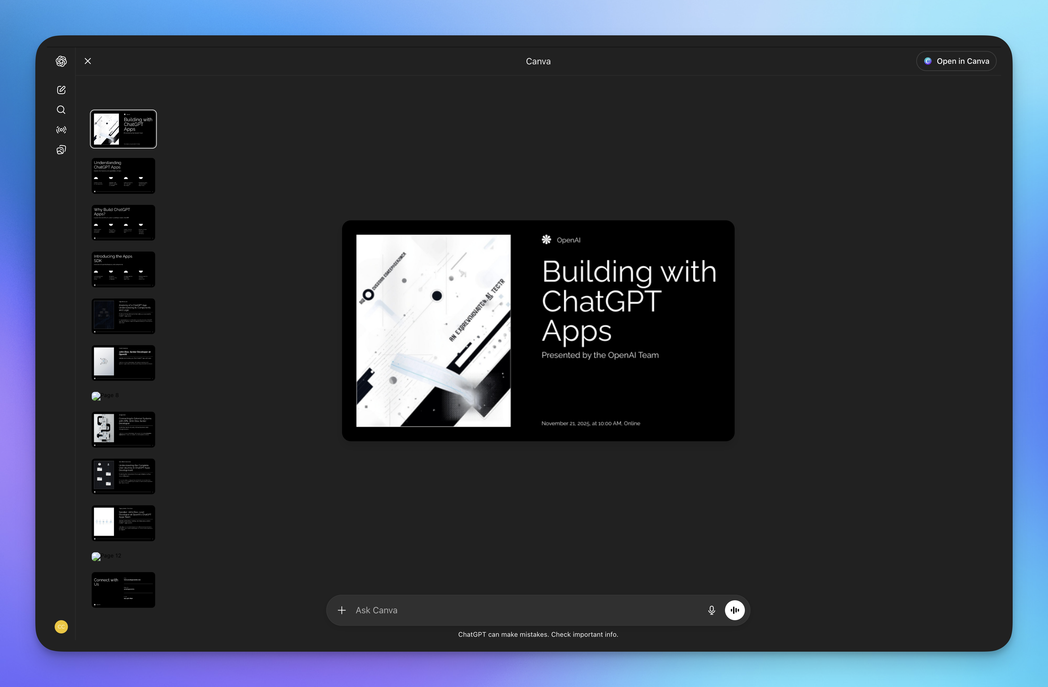Click the Canva header title

point(538,61)
